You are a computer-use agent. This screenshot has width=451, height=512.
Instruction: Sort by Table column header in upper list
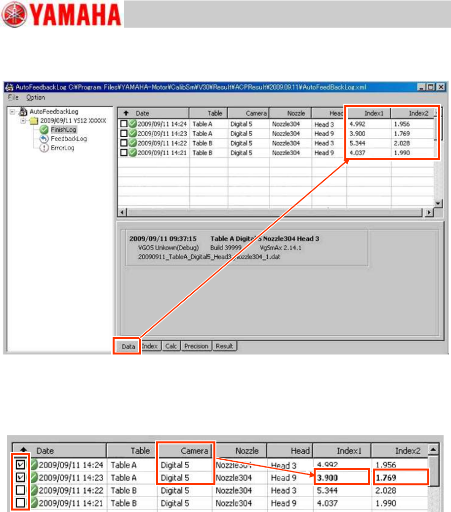(208, 113)
